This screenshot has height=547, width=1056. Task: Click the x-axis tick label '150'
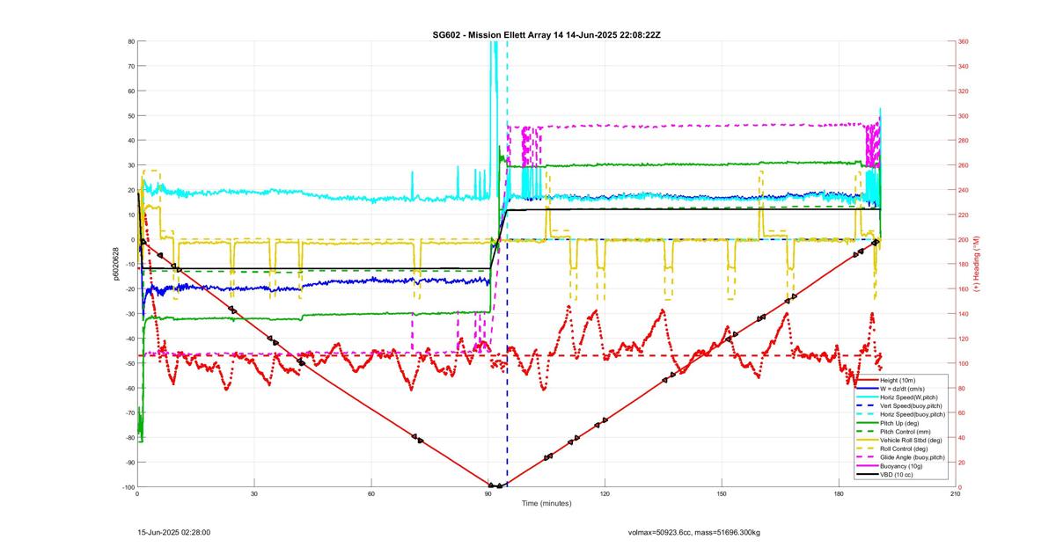(x=722, y=494)
